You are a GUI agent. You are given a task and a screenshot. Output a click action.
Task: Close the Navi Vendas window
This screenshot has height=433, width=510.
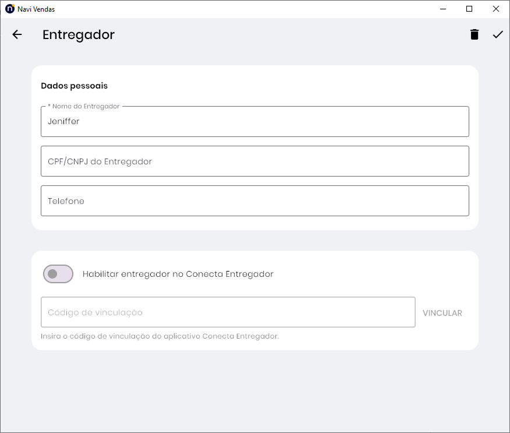tap(496, 9)
